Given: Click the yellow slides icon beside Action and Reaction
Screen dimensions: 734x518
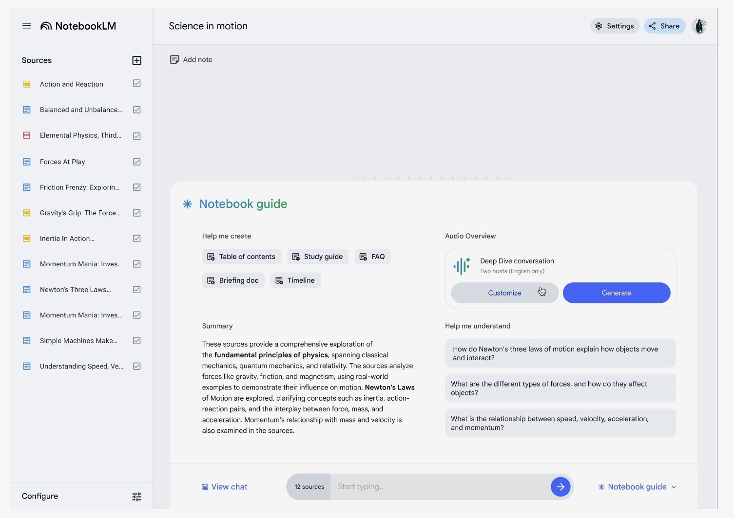Looking at the screenshot, I should pos(27,84).
